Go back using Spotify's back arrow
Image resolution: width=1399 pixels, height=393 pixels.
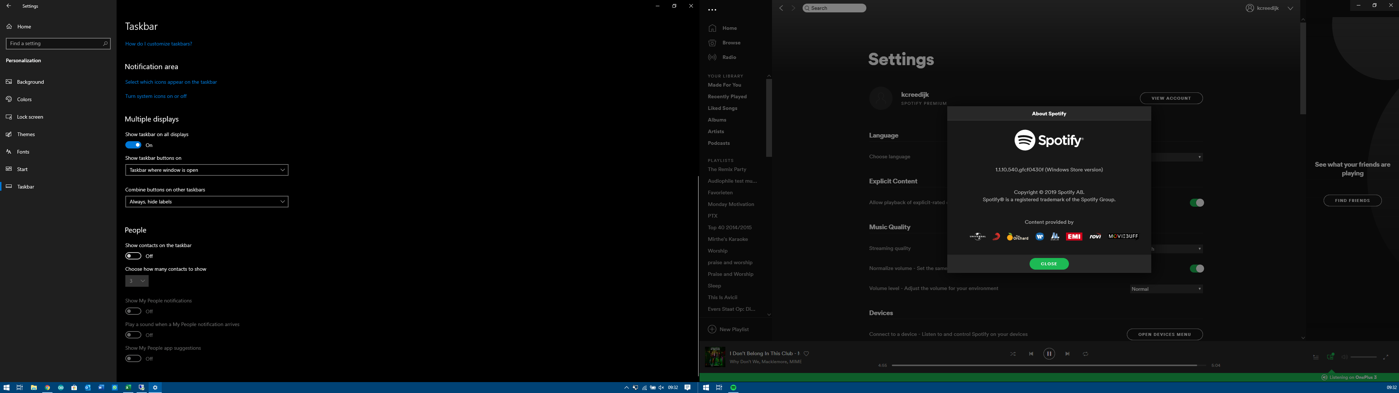coord(781,8)
